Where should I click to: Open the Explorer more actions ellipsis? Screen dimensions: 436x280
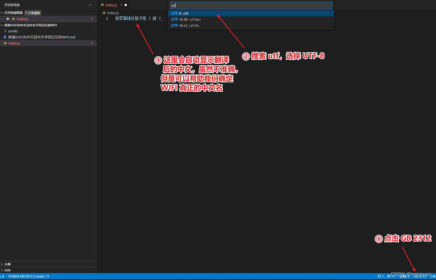click(90, 5)
